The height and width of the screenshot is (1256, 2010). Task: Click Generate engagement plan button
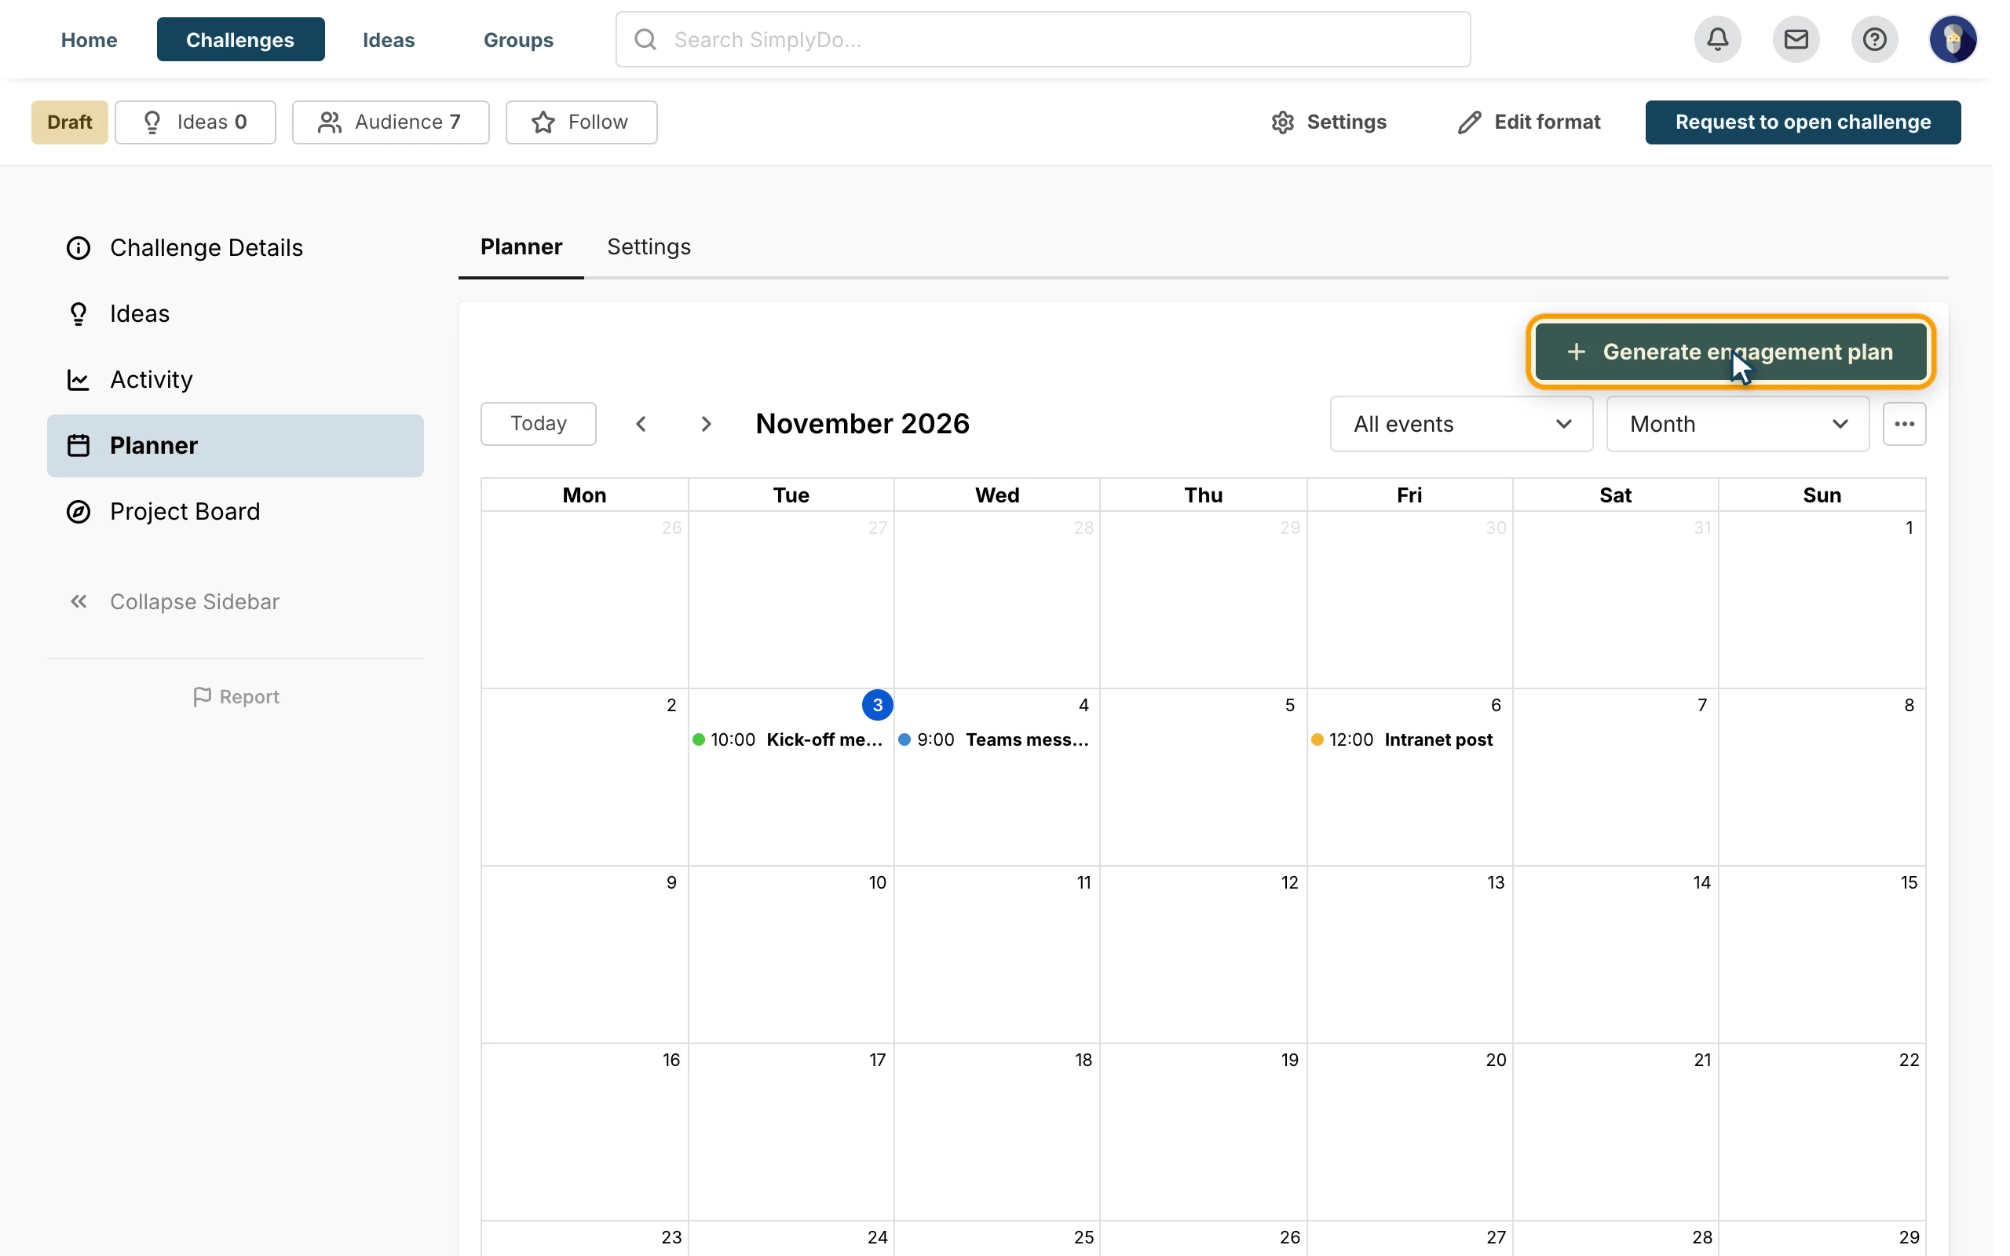click(1731, 352)
